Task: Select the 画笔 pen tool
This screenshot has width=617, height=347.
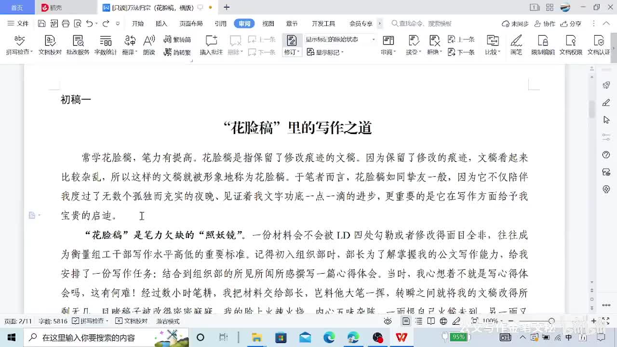Action: click(516, 45)
